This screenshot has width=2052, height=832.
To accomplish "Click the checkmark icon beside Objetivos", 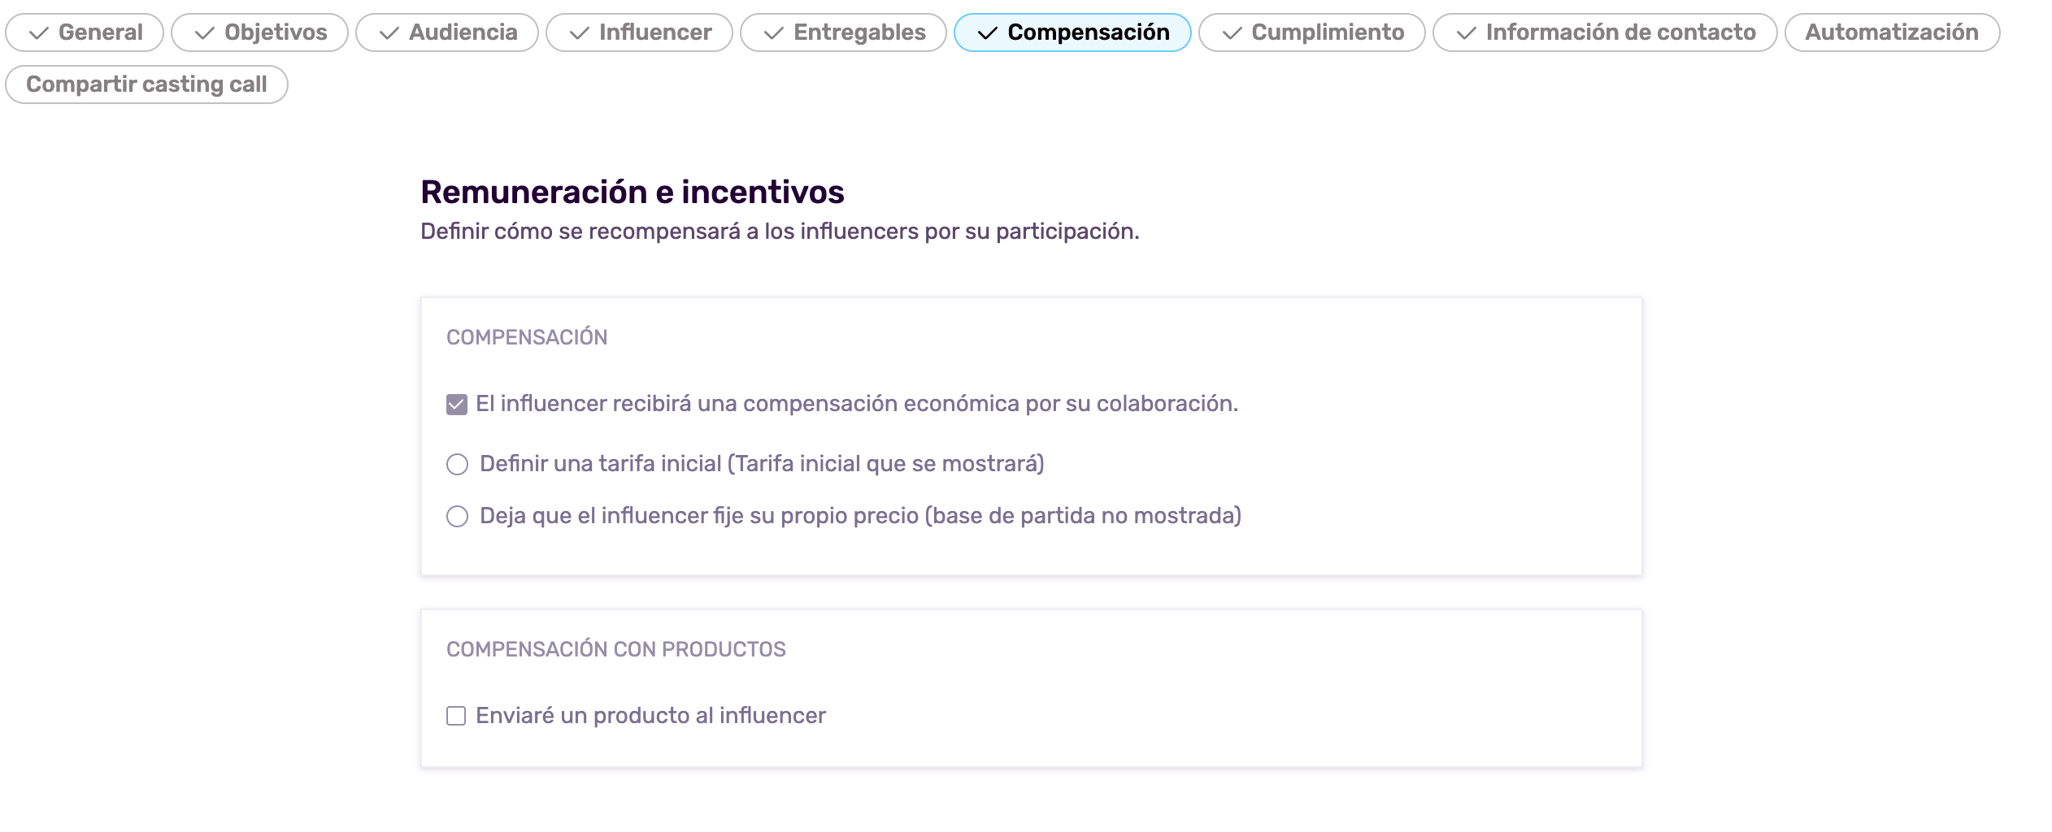I will pos(204,33).
